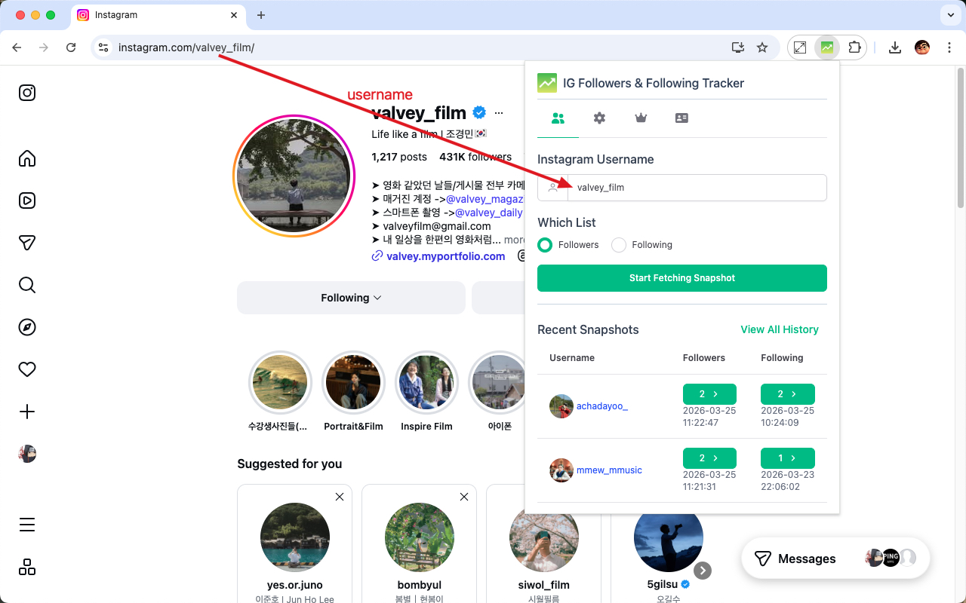Select the Instagram browser tab
This screenshot has height=603, width=966.
click(159, 15)
